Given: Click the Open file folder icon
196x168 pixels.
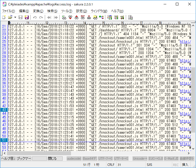Looking at the screenshot, I should (x=10, y=17).
